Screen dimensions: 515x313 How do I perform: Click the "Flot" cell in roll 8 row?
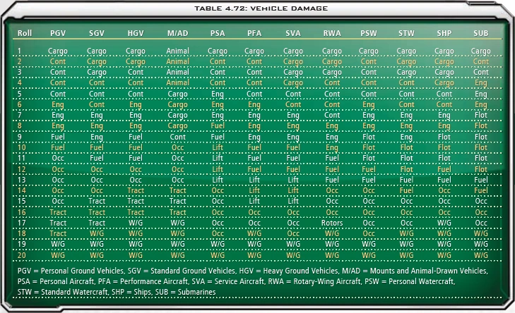(481, 126)
